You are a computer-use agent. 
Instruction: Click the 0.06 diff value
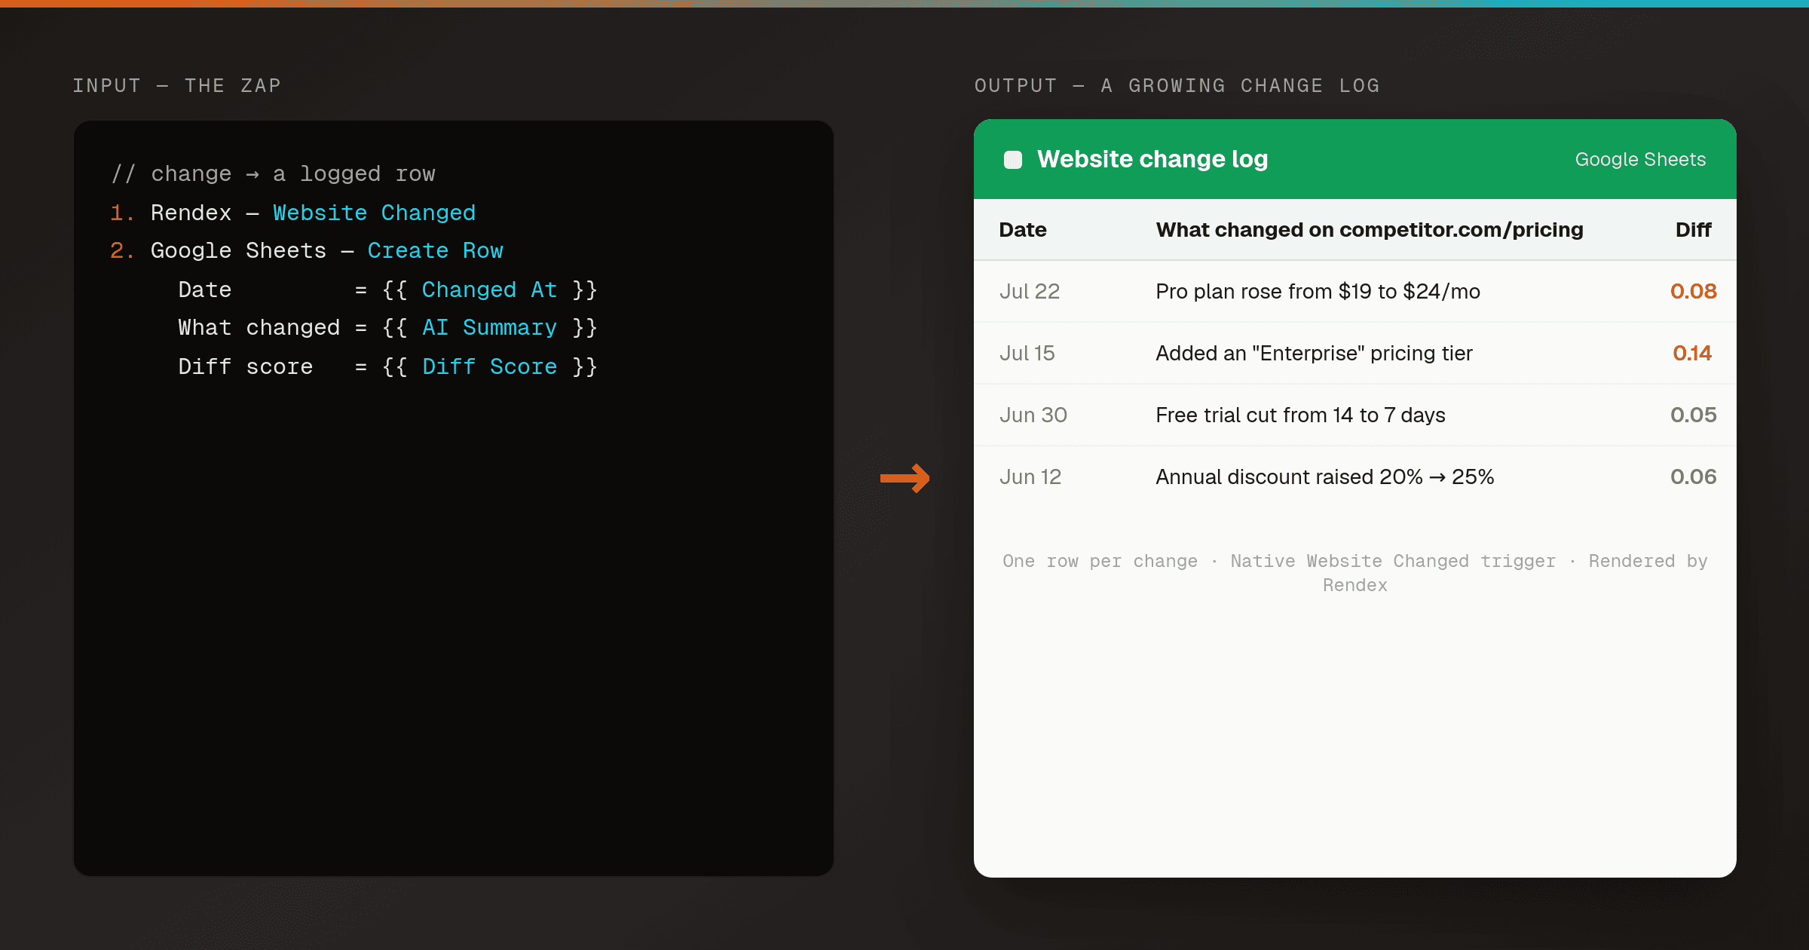pyautogui.click(x=1693, y=477)
